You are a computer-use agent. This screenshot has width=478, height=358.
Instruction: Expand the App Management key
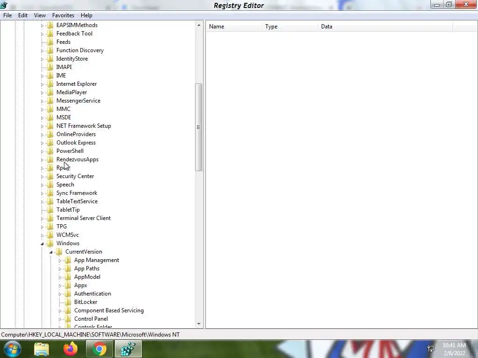point(60,260)
